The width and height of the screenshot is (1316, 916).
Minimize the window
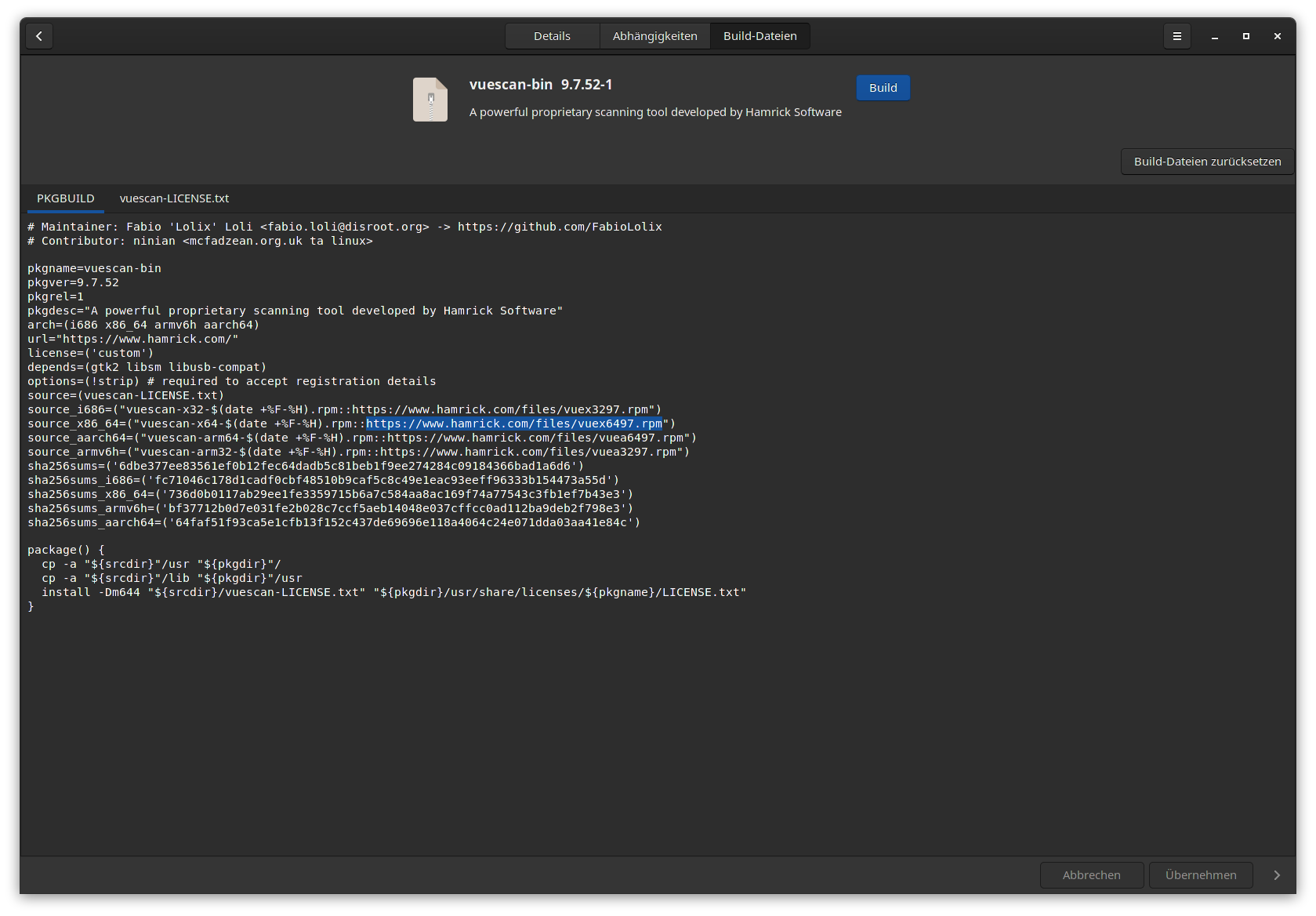point(1214,36)
